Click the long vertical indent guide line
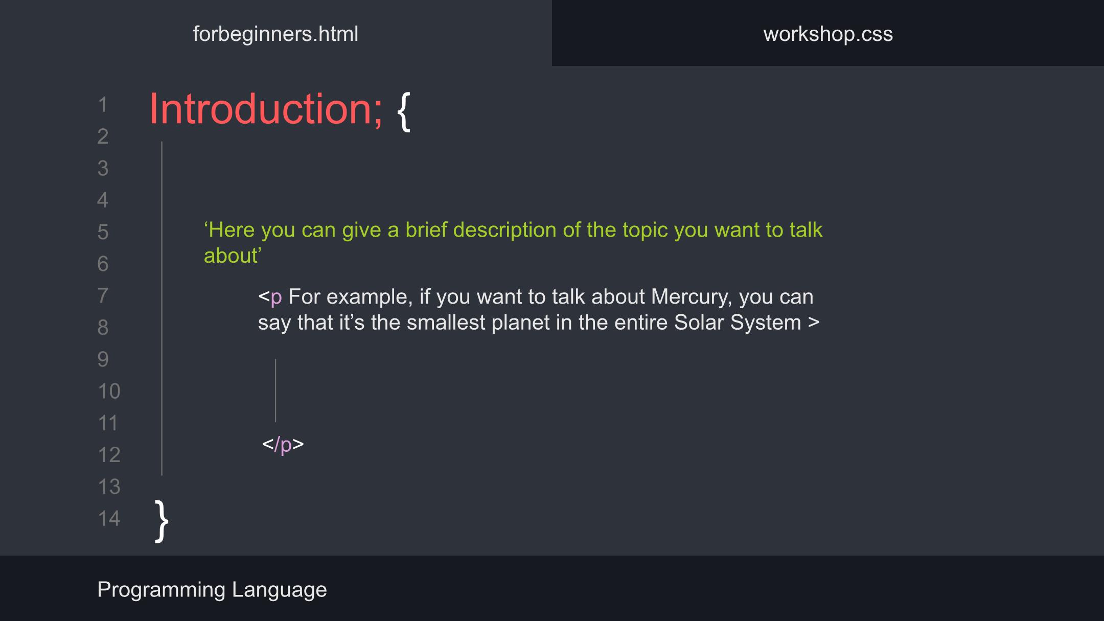The width and height of the screenshot is (1104, 621). [162, 308]
